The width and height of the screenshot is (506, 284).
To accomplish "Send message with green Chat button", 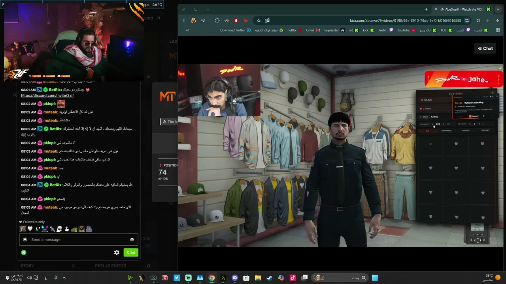I will pyautogui.click(x=131, y=252).
